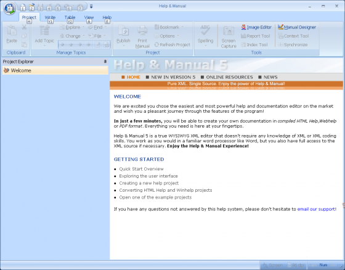Click the Screen Capture icon
345x270 pixels.
(229, 31)
